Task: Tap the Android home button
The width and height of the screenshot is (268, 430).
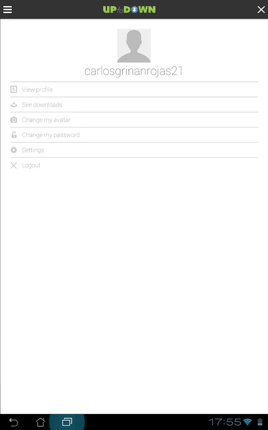Action: click(40, 422)
